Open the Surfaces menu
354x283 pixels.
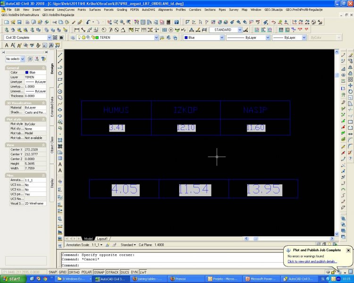pyautogui.click(x=95, y=9)
